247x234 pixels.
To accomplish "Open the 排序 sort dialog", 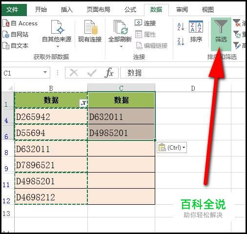I will 196,32.
